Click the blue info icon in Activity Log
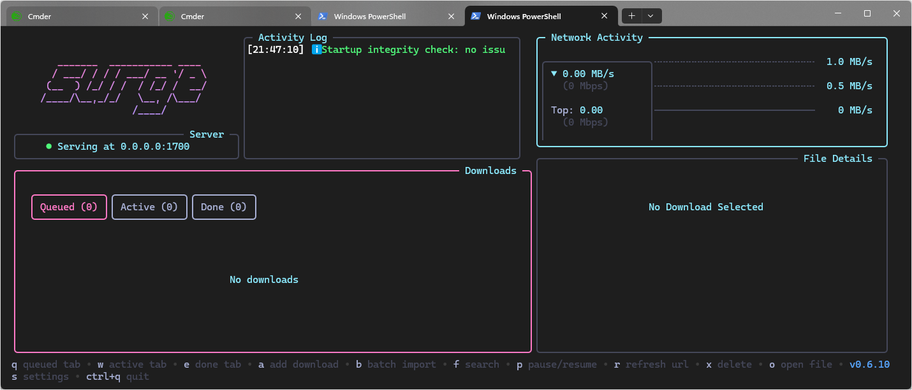The width and height of the screenshot is (912, 390). pos(316,50)
